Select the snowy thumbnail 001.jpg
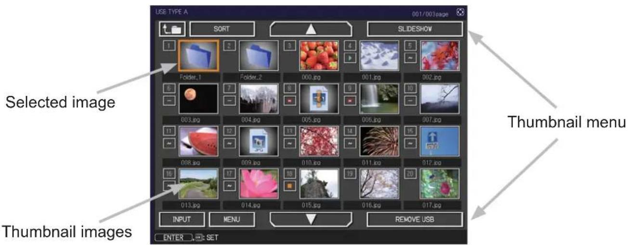Screen dimensions: 628x245 tap(379, 56)
